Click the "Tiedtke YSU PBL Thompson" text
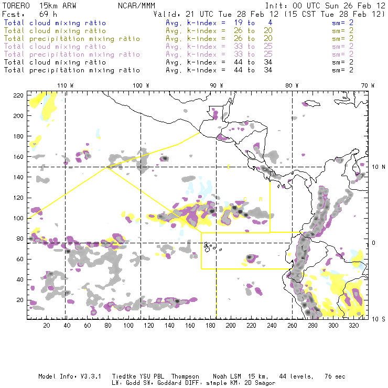This screenshot has width=388, height=388. coord(155,376)
